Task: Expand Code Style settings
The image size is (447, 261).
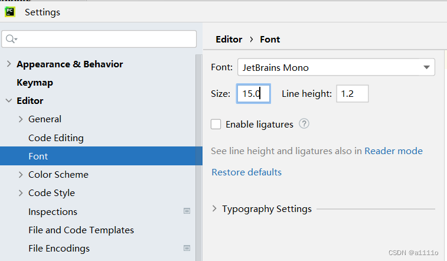Action: [x=21, y=193]
